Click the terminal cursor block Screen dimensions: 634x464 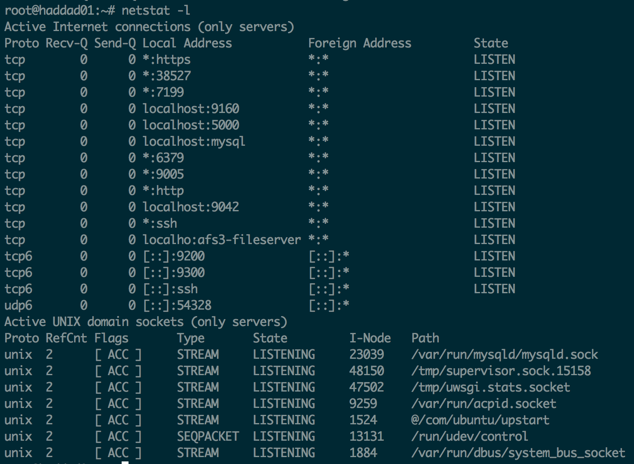tap(125, 462)
